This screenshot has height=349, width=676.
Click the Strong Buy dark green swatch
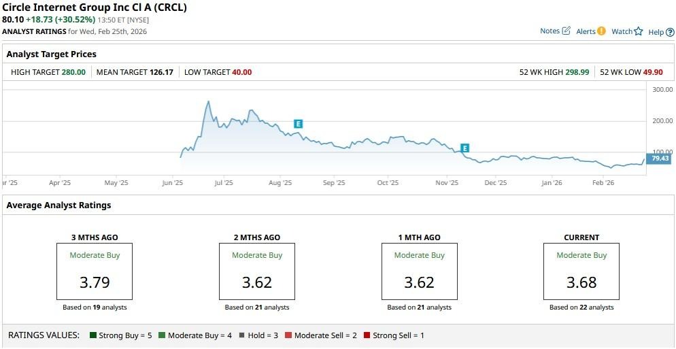pos(93,335)
